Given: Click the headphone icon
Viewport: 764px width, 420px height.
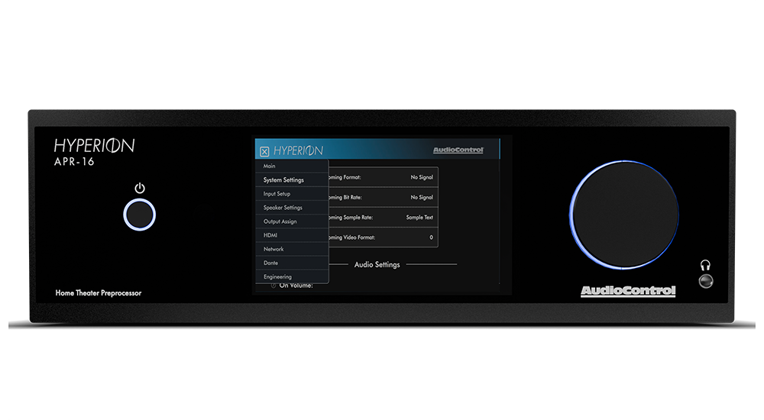Looking at the screenshot, I should tap(705, 265).
